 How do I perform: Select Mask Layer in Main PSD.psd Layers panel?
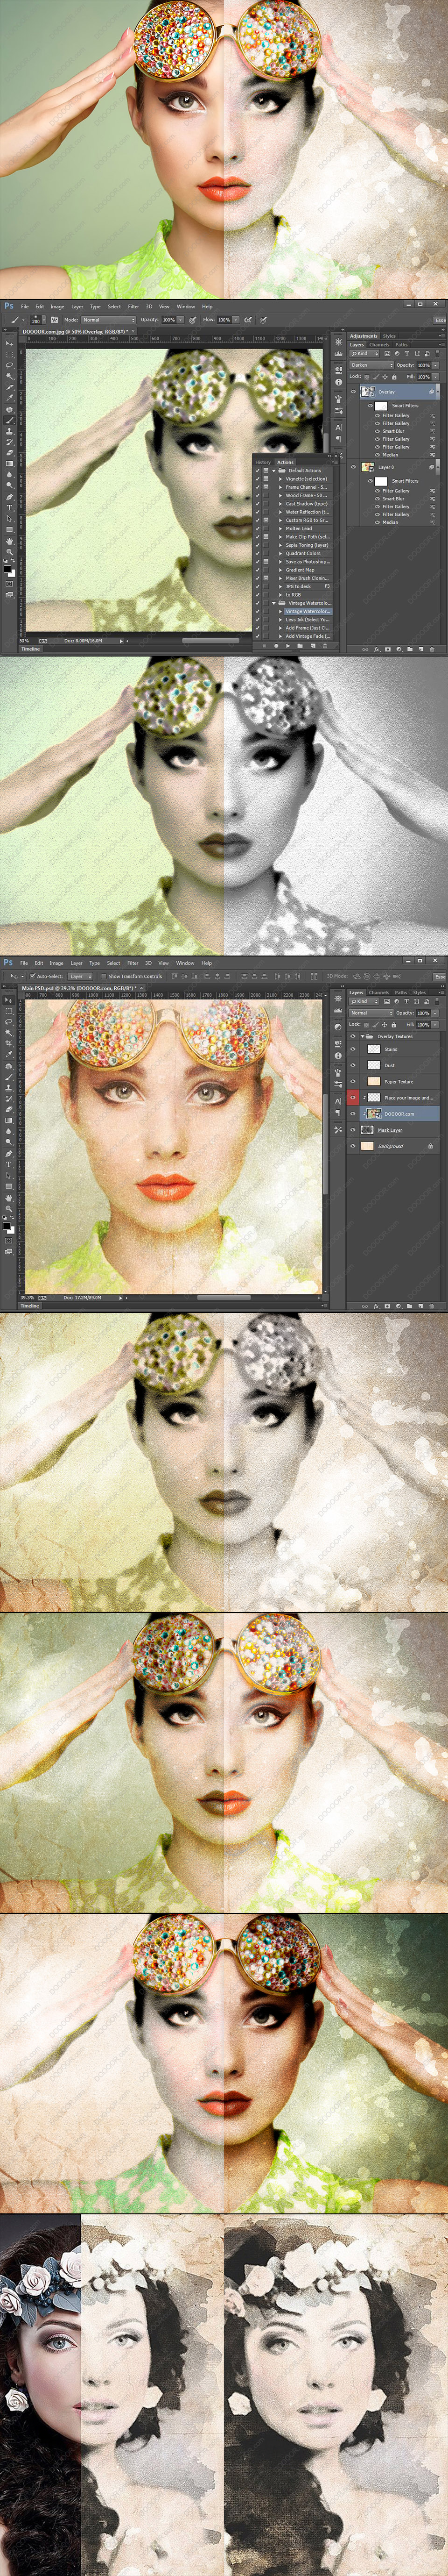point(390,1130)
